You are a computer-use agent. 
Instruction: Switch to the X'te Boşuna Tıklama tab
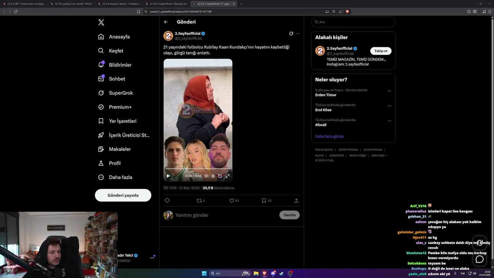(x=118, y=4)
